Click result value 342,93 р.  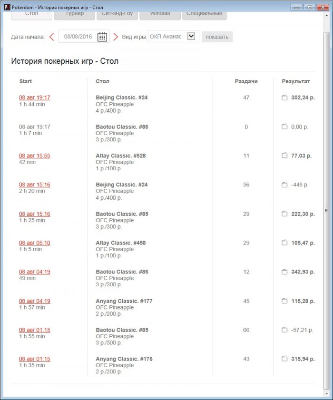point(303,272)
